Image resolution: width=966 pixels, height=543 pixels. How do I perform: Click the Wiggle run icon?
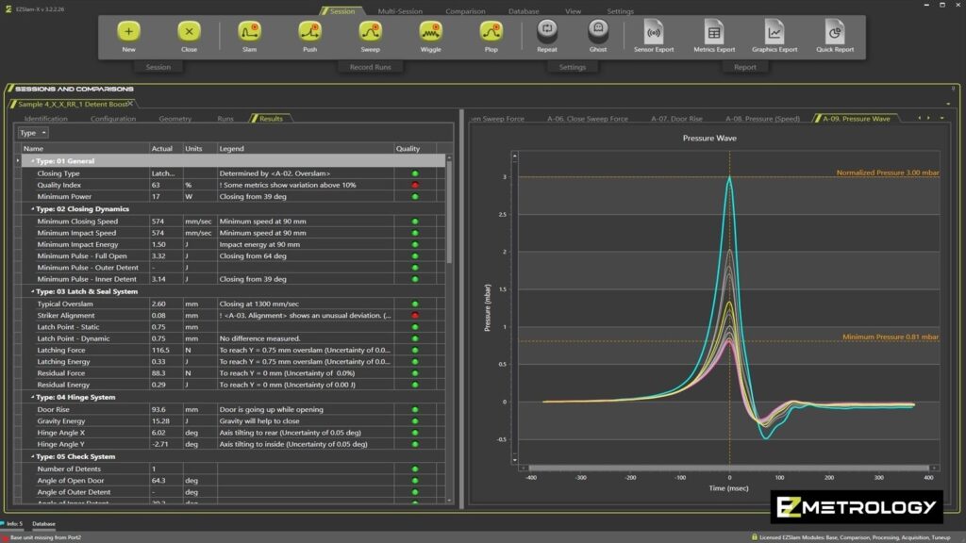[430, 32]
